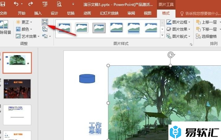Expand the undo history dropdown

22,4
